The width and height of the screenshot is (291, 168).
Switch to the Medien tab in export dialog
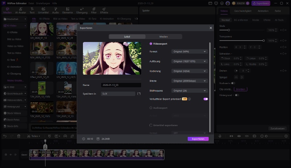point(164,37)
